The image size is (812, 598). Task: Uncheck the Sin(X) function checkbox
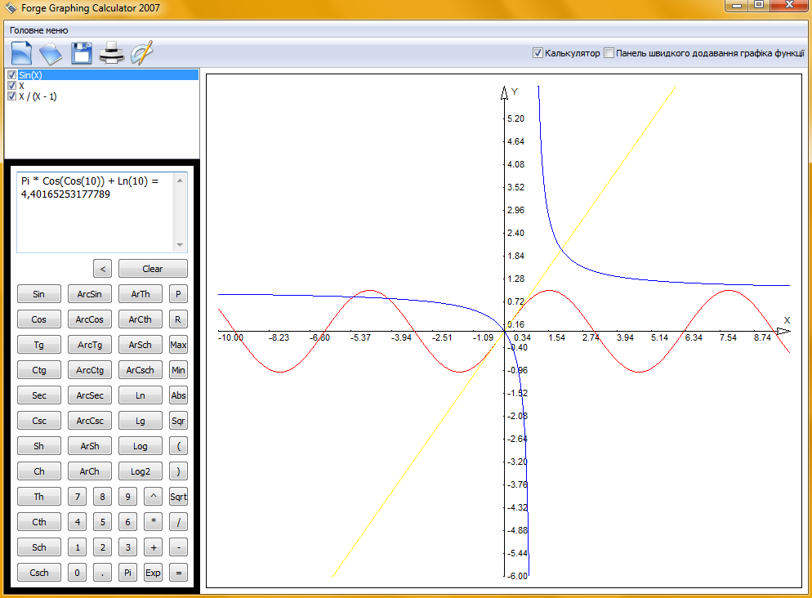point(12,75)
